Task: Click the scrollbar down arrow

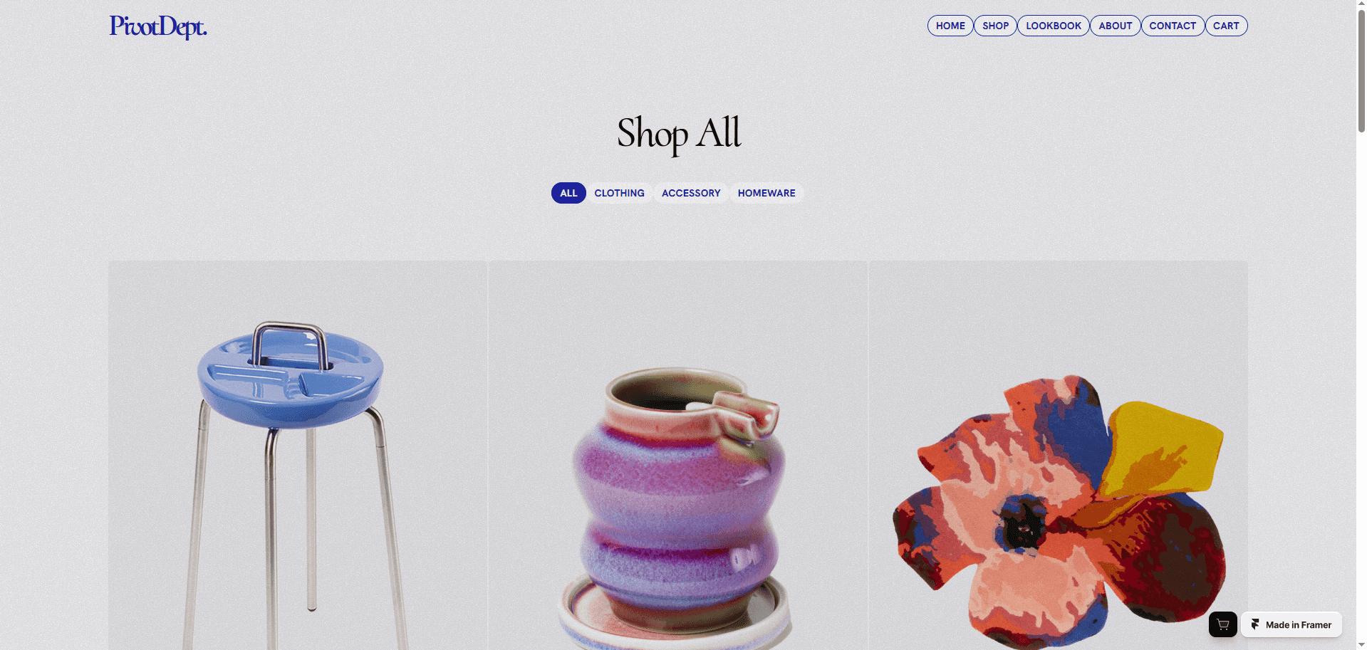Action: (1361, 644)
